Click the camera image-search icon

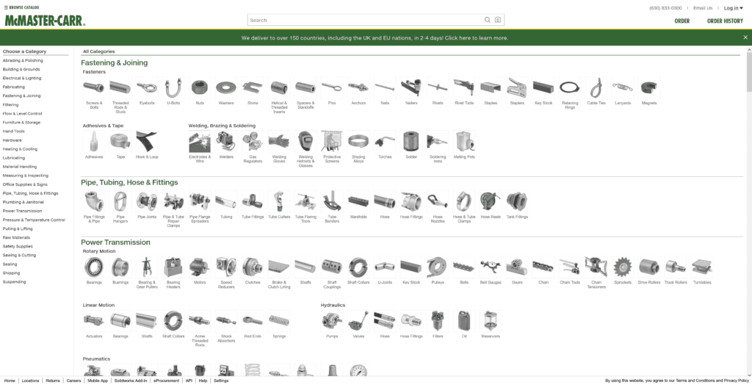498,20
